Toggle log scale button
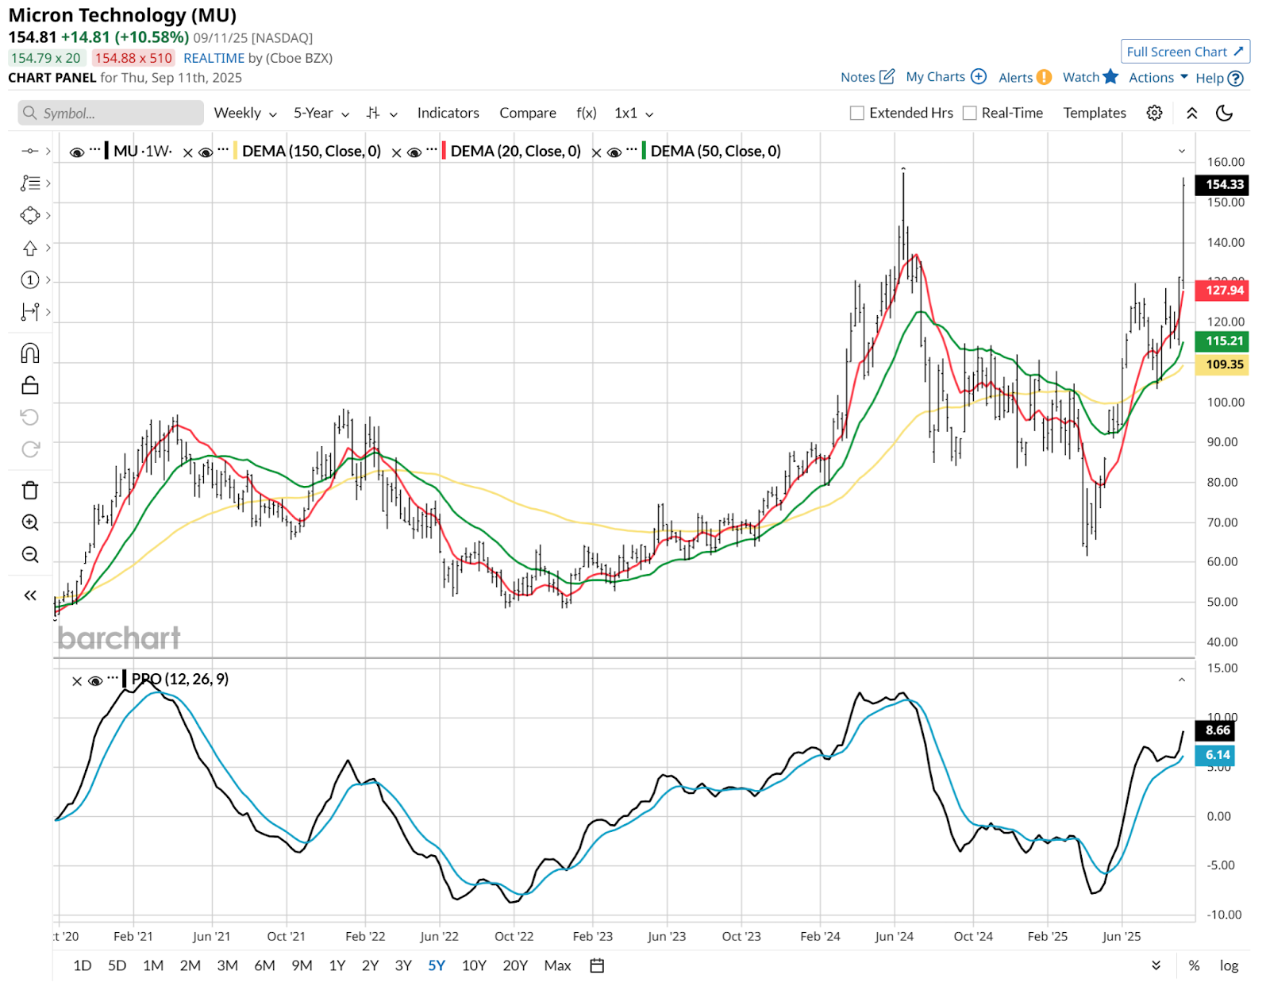1270x994 pixels. point(1229,965)
